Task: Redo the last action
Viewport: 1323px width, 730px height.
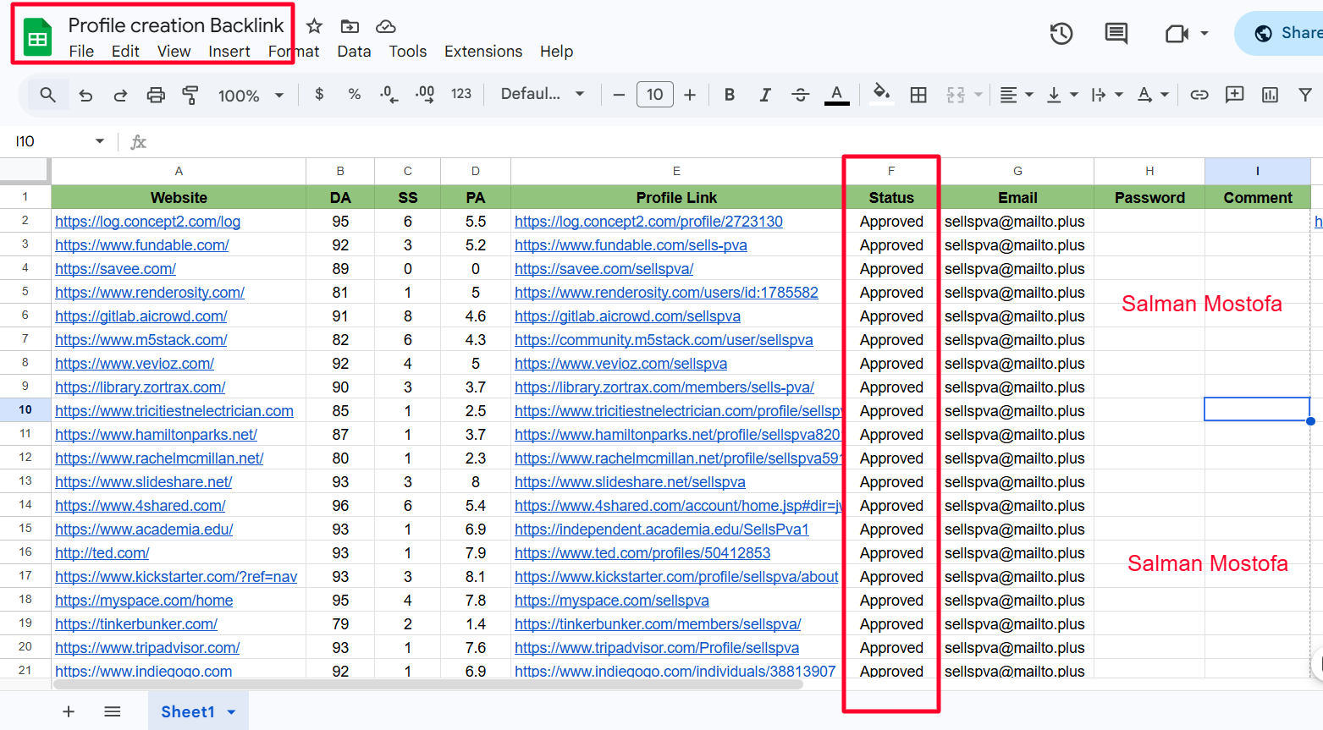Action: pyautogui.click(x=120, y=95)
